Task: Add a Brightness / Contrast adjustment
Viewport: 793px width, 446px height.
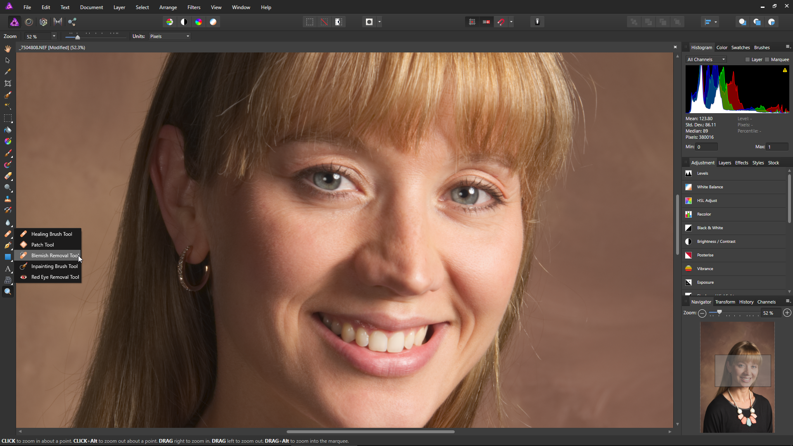Action: coord(716,242)
